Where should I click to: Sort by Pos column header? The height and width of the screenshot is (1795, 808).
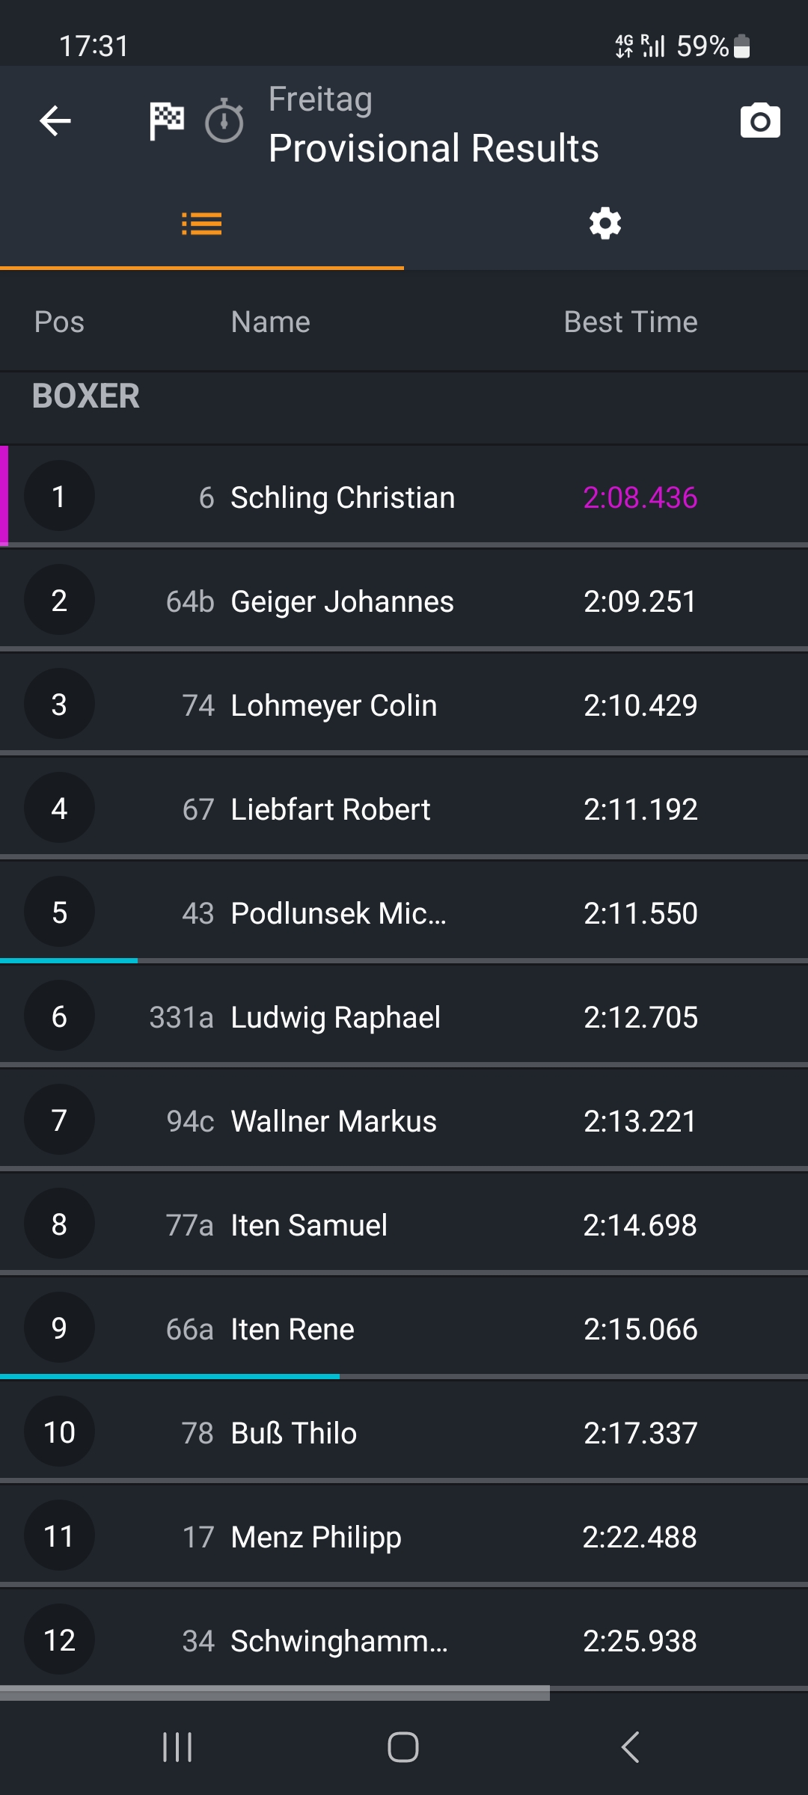coord(59,322)
